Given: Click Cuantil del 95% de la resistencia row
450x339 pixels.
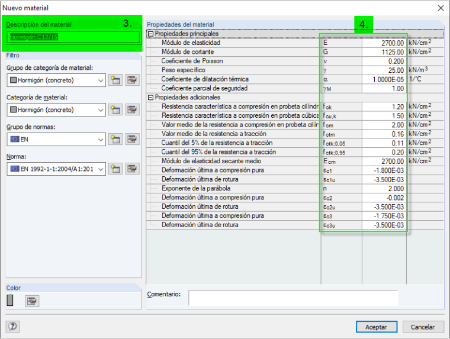Looking at the screenshot, I should [x=218, y=152].
